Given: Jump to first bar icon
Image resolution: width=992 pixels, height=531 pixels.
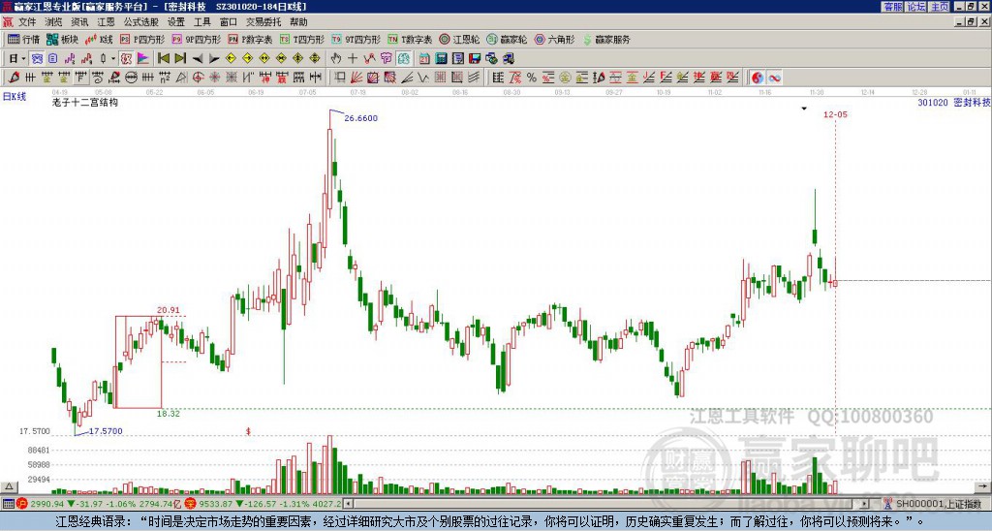Looking at the screenshot, I should (163, 58).
